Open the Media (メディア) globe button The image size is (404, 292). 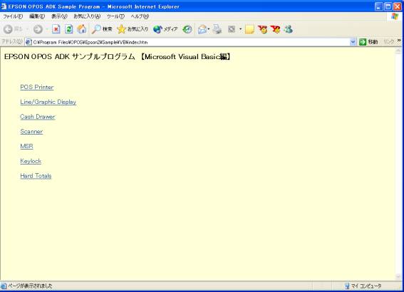tap(165, 29)
